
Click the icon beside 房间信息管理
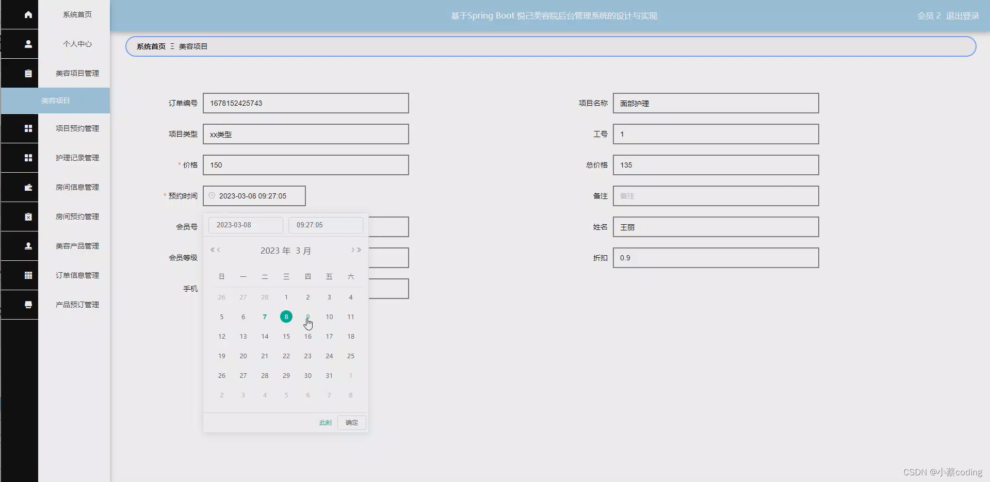tap(28, 187)
